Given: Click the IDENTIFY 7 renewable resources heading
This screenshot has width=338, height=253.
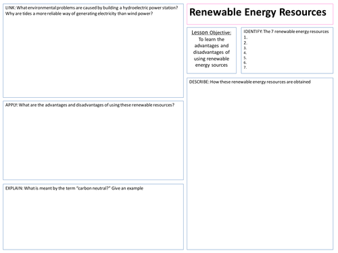Looking at the screenshot, I should [286, 32].
